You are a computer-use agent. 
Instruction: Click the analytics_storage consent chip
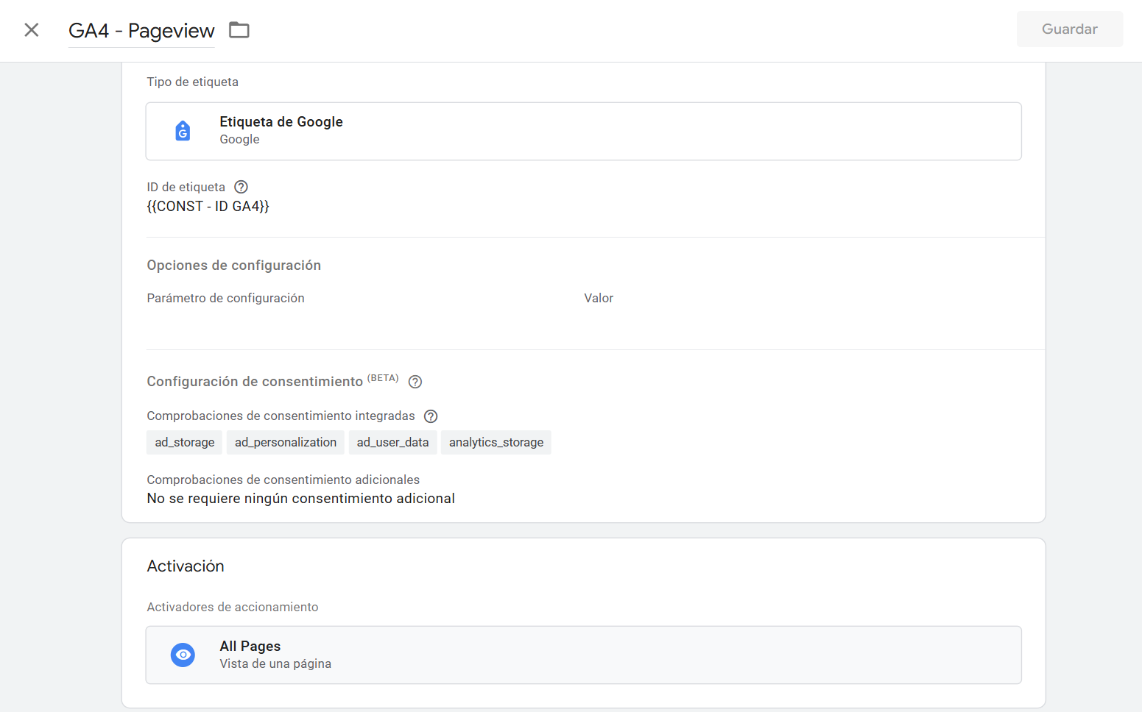496,443
